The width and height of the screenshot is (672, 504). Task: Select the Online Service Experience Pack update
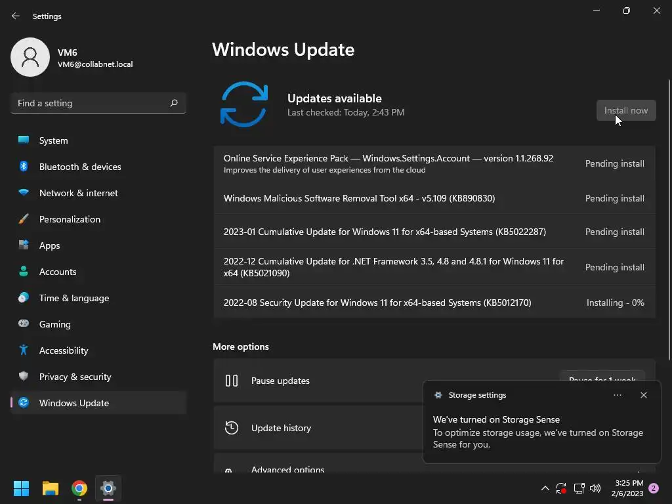[434, 163]
